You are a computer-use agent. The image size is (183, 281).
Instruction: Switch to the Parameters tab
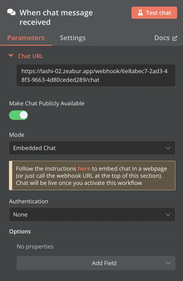point(26,38)
